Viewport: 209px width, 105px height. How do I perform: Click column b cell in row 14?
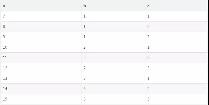click(x=113, y=89)
